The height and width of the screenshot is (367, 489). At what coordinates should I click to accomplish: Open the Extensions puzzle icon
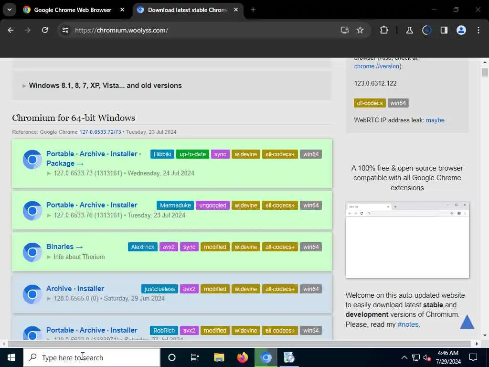384,30
